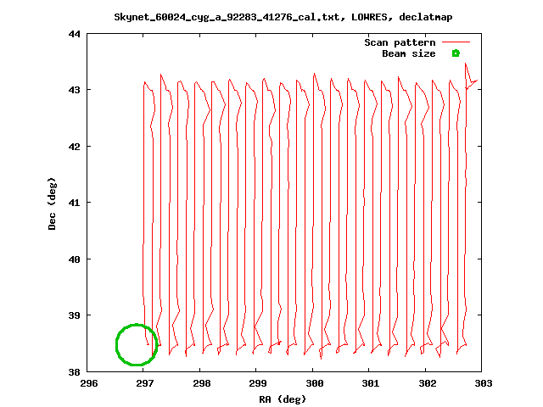
Task: Click the RA axis value 296
Action: (89, 383)
